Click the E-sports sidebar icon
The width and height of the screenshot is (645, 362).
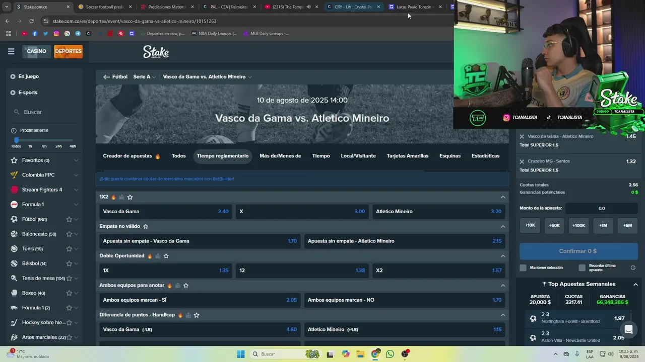coord(13,93)
